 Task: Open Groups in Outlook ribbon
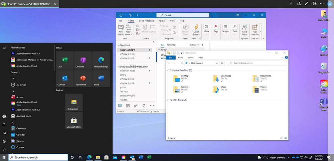pyautogui.click(x=225, y=29)
